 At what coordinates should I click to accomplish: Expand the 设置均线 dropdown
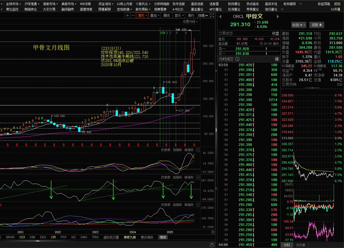click(190, 22)
